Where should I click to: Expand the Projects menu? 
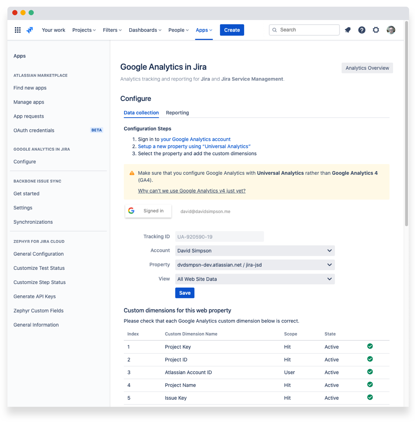pyautogui.click(x=84, y=30)
